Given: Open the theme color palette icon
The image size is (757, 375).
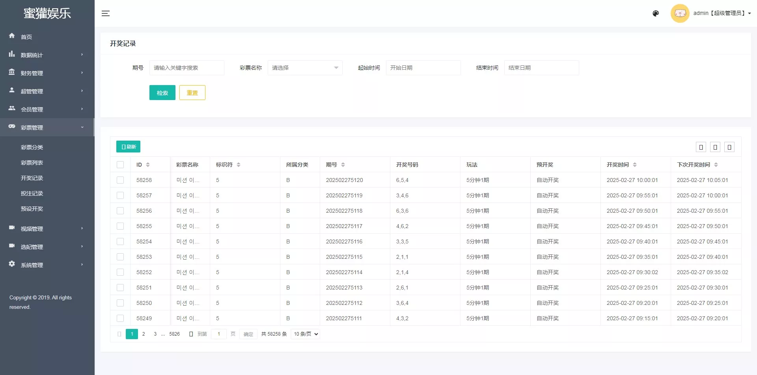Looking at the screenshot, I should tap(656, 13).
